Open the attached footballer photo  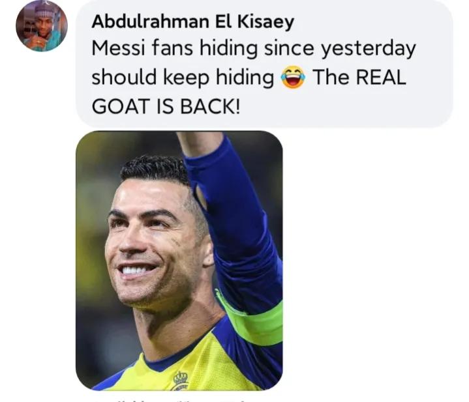[179, 261]
